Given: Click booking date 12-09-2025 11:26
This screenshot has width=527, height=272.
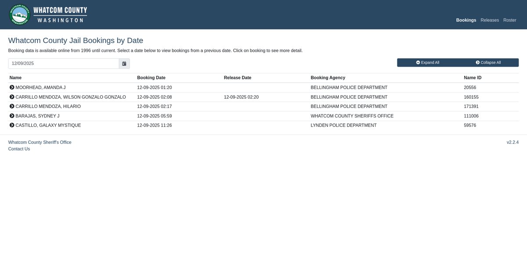Looking at the screenshot, I should [155, 125].
